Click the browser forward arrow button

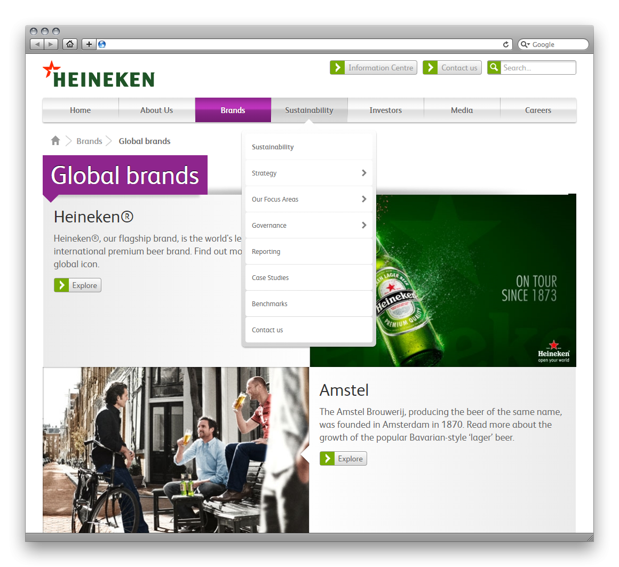51,44
